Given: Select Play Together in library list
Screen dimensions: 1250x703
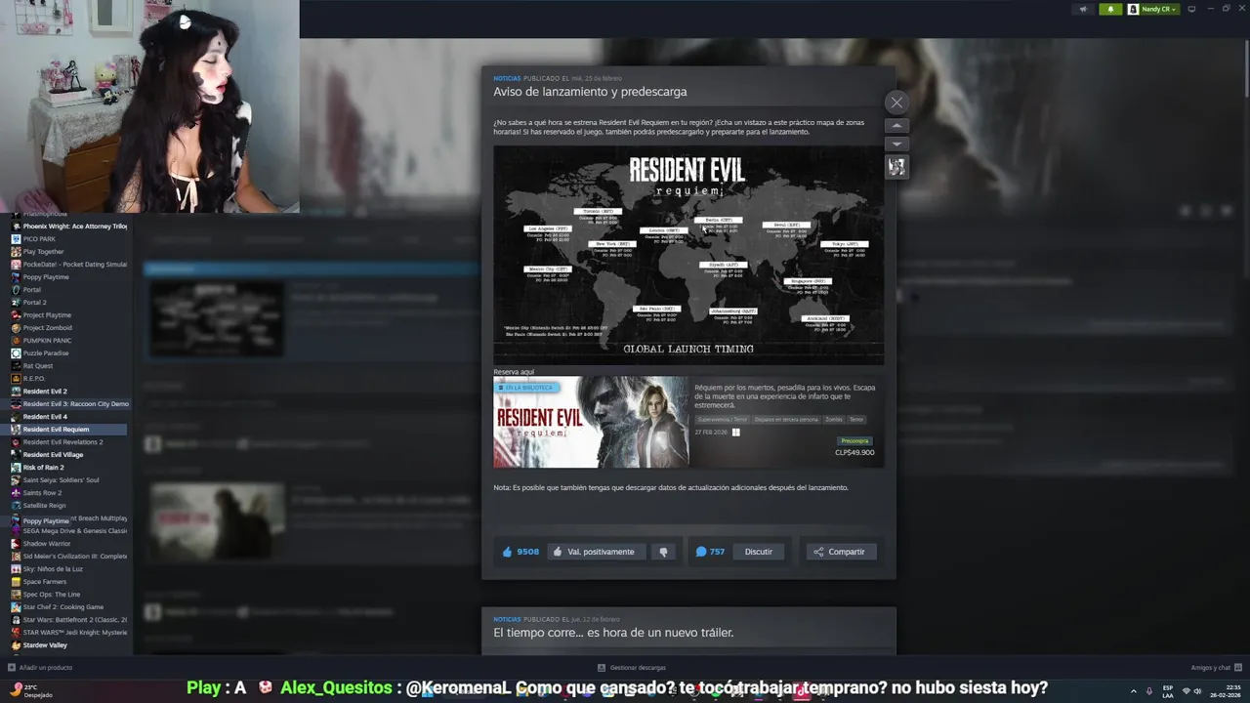Looking at the screenshot, I should (68, 252).
